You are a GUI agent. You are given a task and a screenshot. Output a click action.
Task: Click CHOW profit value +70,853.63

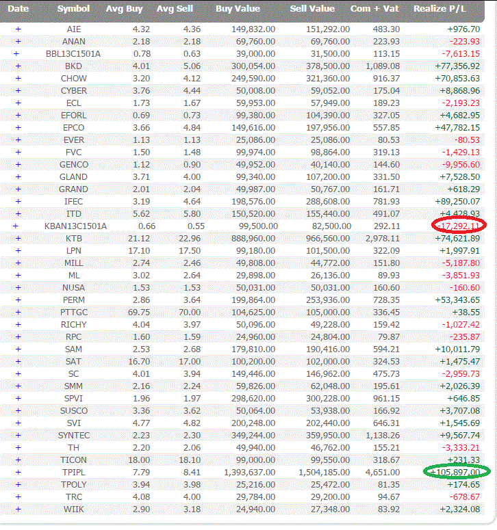click(457, 79)
